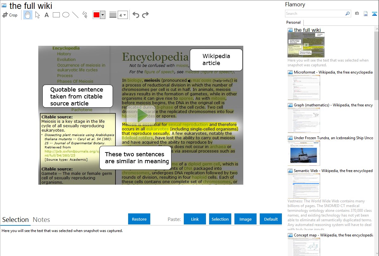
Task: Choose the straight line tool
Action: (x=75, y=15)
